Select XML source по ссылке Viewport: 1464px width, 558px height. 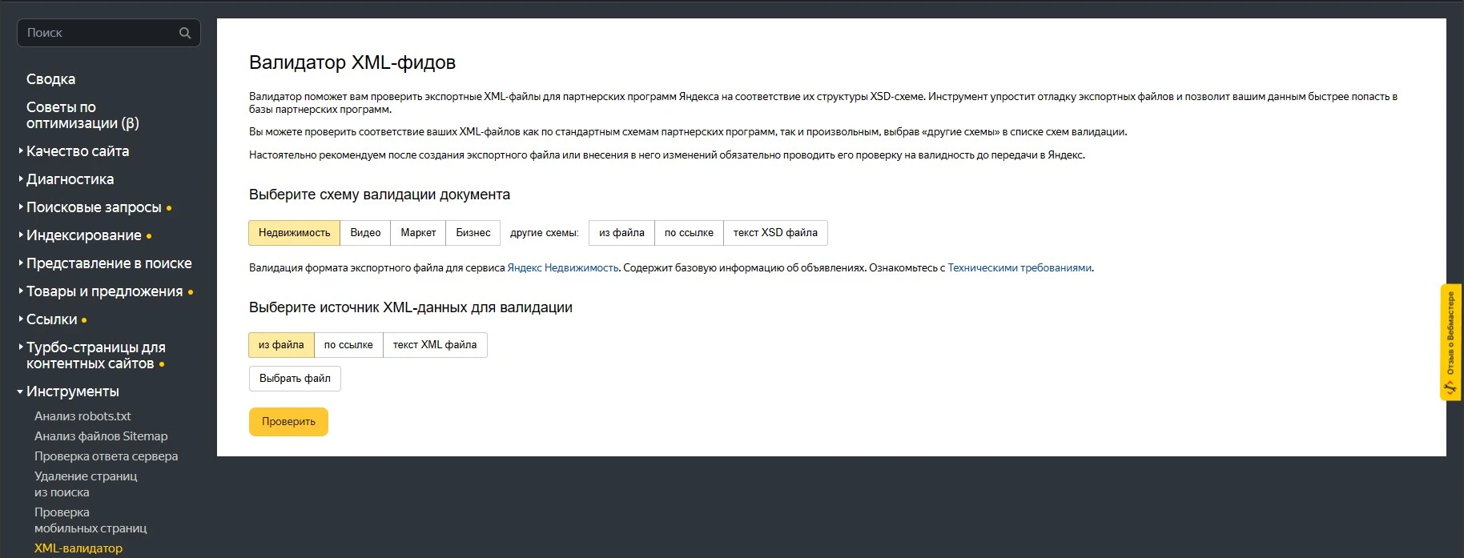click(x=348, y=345)
